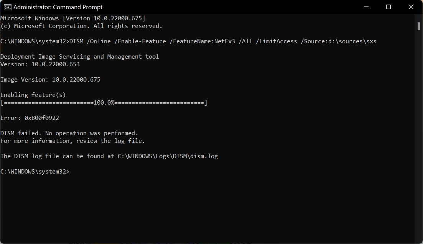Click the error code 0x800f0922
423x244 pixels.
tap(41, 118)
